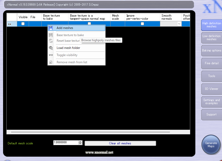This screenshot has height=161, width=222.
Task: Click the horizontal scrollbar under the mesh list
Action: [x=90, y=132]
